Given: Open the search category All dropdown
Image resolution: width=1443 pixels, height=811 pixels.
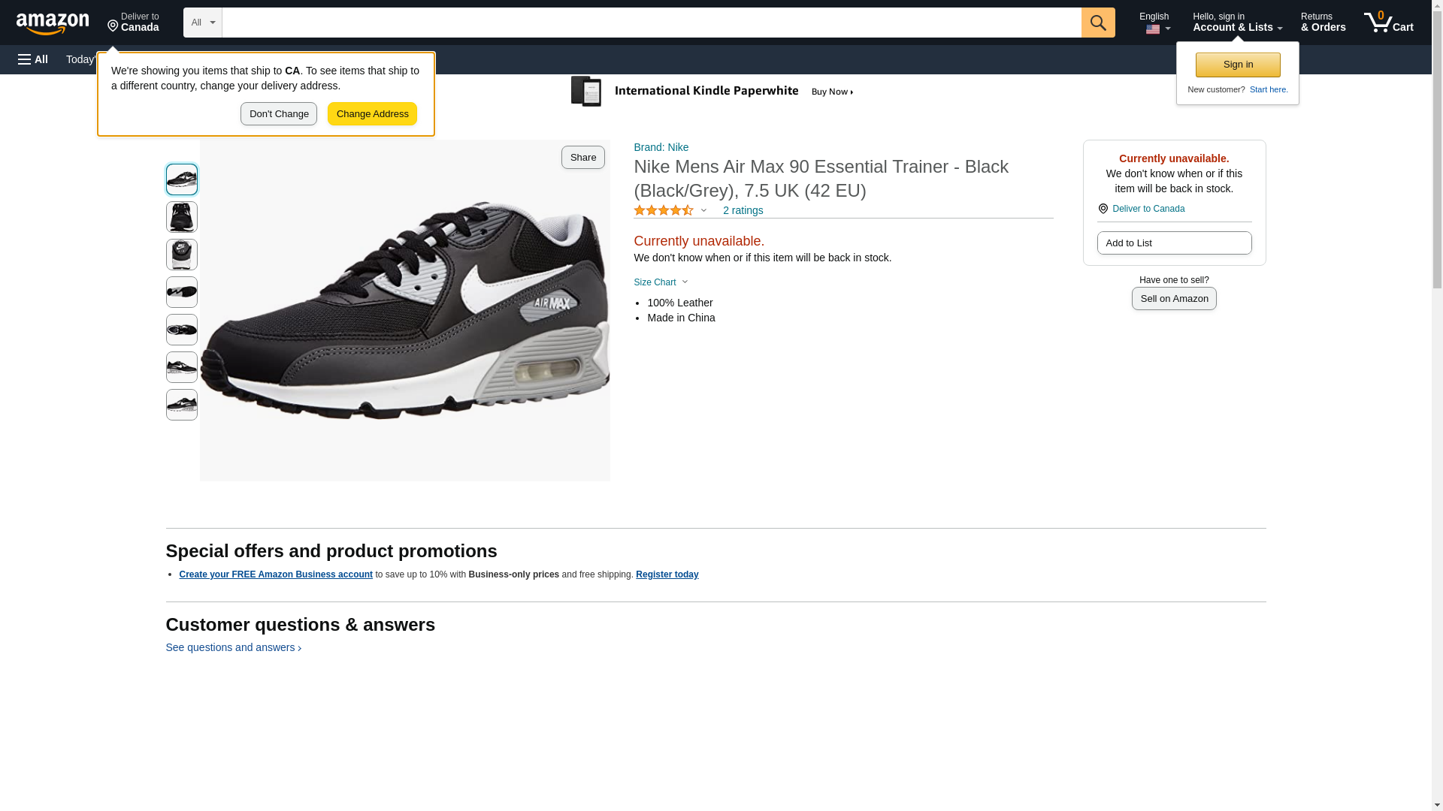Looking at the screenshot, I should (x=202, y=23).
